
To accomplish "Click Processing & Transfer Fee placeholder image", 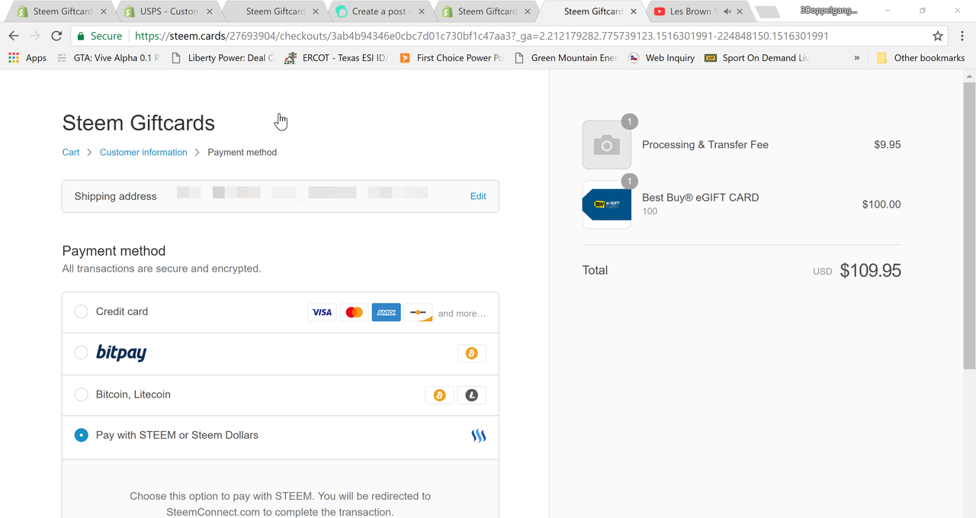I will pyautogui.click(x=606, y=144).
